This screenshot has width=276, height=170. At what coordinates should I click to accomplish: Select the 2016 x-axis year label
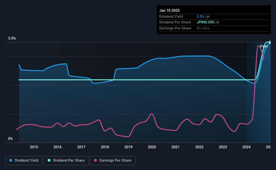(57, 147)
